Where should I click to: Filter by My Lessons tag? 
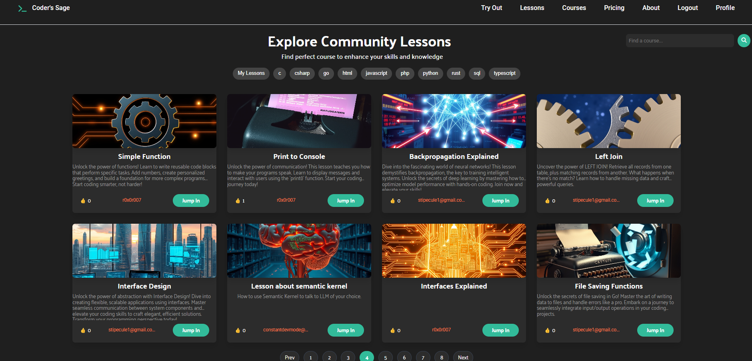251,73
